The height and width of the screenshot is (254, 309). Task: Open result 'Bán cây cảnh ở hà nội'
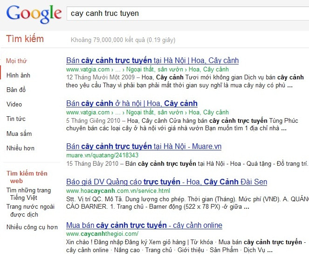132,103
